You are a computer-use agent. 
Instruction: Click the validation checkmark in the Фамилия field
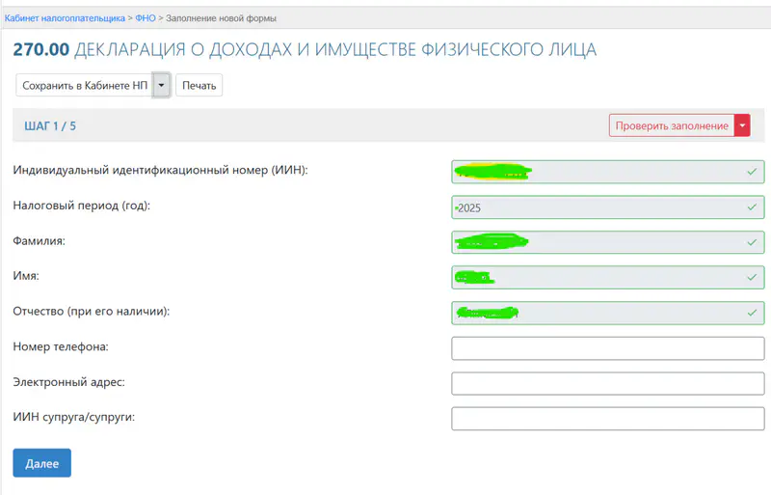(x=751, y=242)
